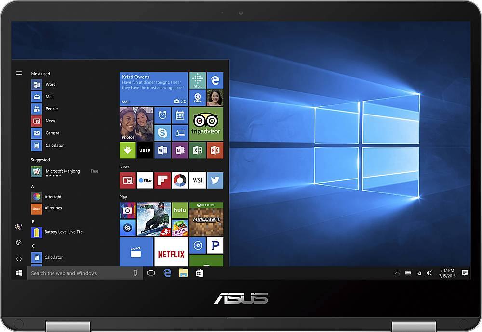
Task: Select Word under Most used
Action: coord(50,84)
